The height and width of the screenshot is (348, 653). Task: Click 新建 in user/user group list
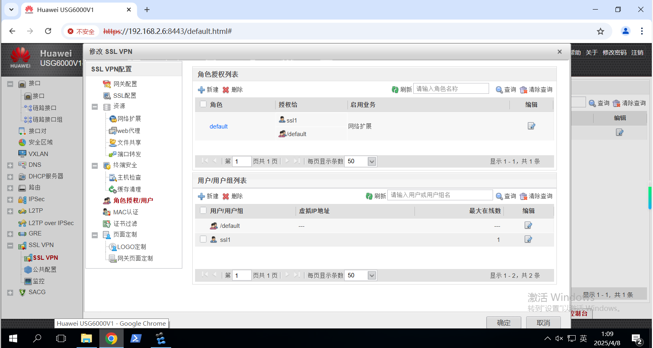click(x=208, y=196)
